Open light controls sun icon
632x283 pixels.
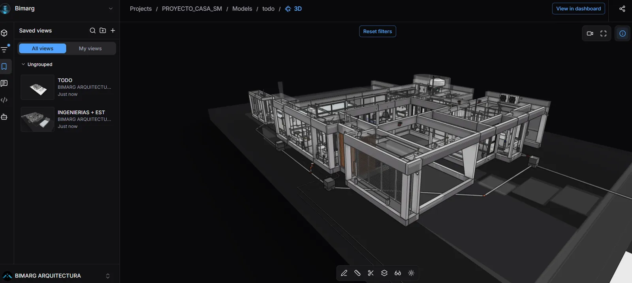click(x=411, y=273)
